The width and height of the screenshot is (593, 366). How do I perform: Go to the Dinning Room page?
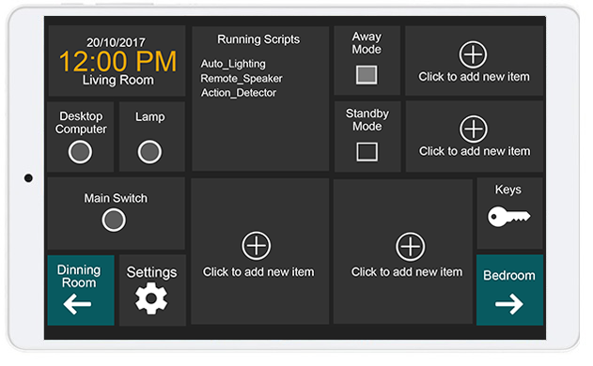tap(81, 290)
